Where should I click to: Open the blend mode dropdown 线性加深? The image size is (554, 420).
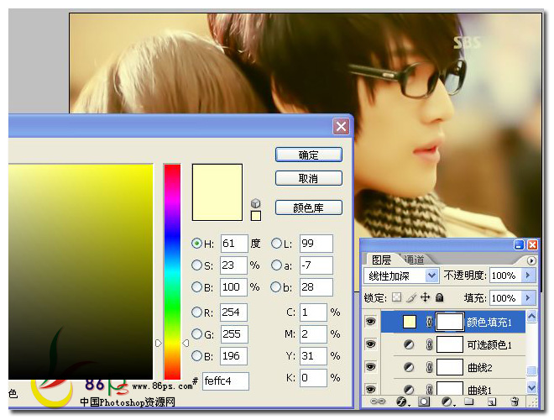pyautogui.click(x=401, y=276)
